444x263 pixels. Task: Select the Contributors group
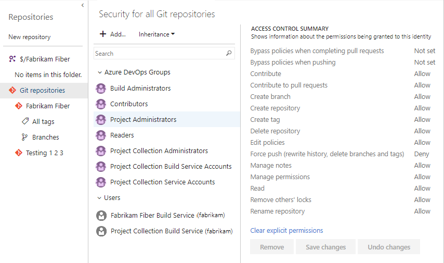[x=129, y=104]
